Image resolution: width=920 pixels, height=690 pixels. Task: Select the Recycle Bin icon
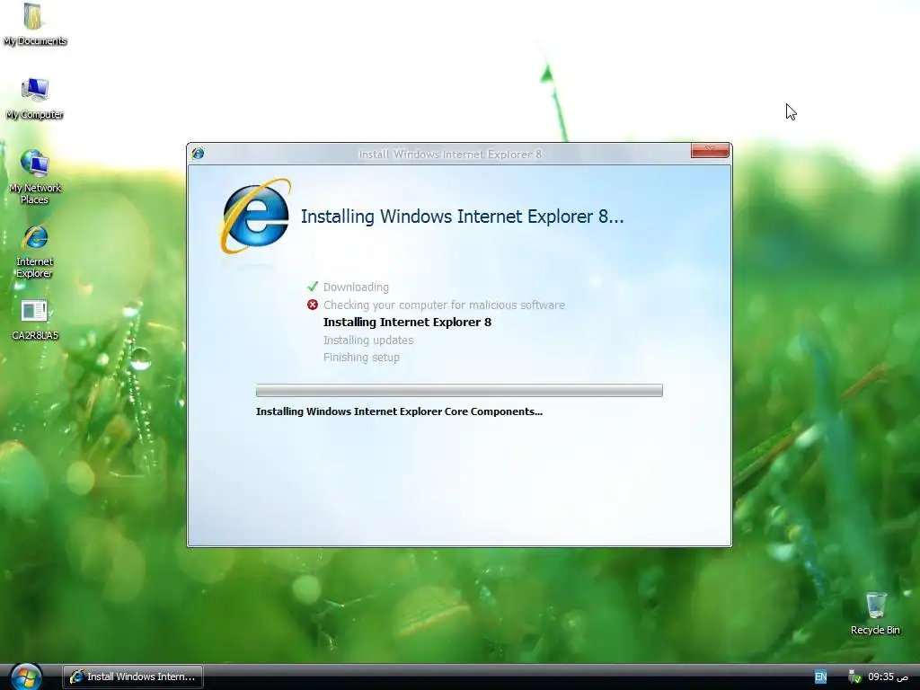click(875, 613)
